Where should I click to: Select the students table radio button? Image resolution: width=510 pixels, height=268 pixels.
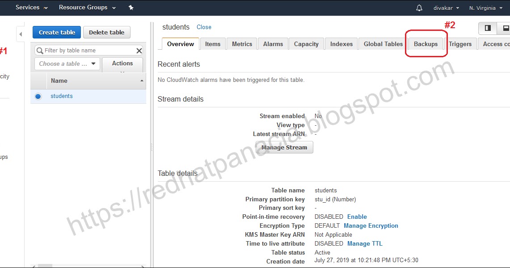[38, 96]
